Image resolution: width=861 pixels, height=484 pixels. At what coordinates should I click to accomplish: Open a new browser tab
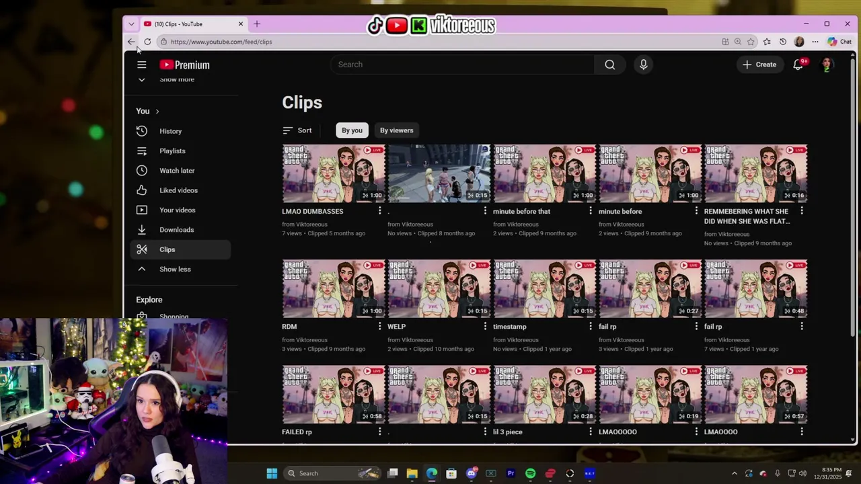pos(256,24)
